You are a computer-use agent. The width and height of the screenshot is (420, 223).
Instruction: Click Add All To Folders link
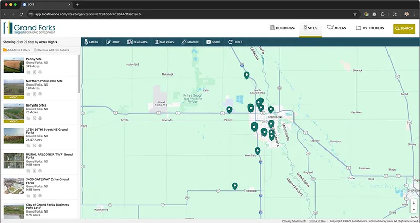point(17,50)
